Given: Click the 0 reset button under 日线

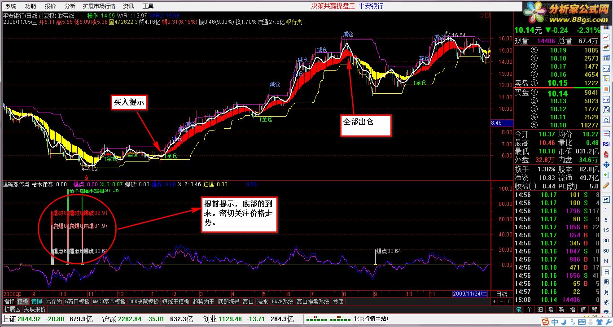Looking at the screenshot, I should pos(508,301).
